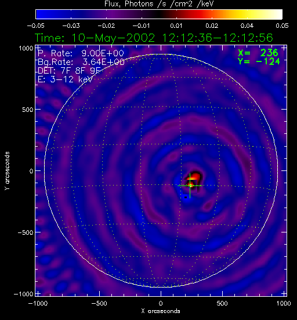Click the X= 236 coordinate readout

[258, 53]
